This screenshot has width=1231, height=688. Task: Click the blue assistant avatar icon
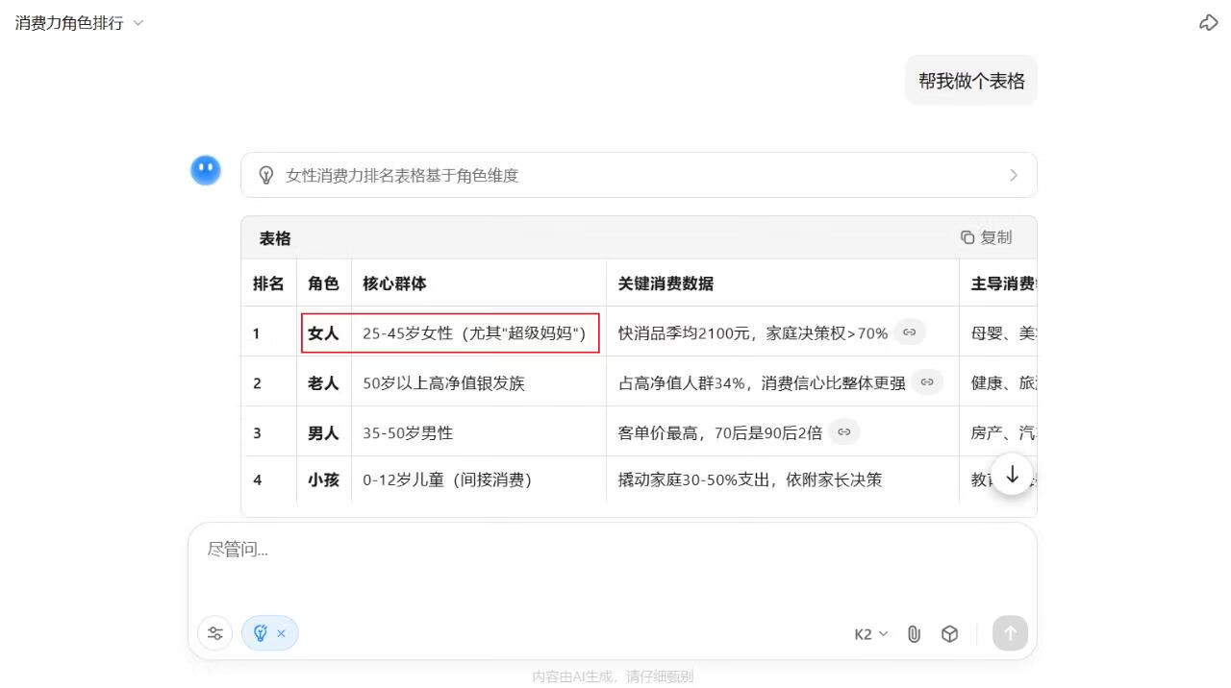[206, 170]
